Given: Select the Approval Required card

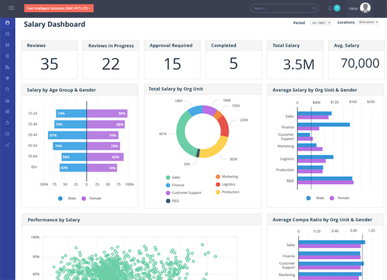Looking at the screenshot, I should [172, 59].
